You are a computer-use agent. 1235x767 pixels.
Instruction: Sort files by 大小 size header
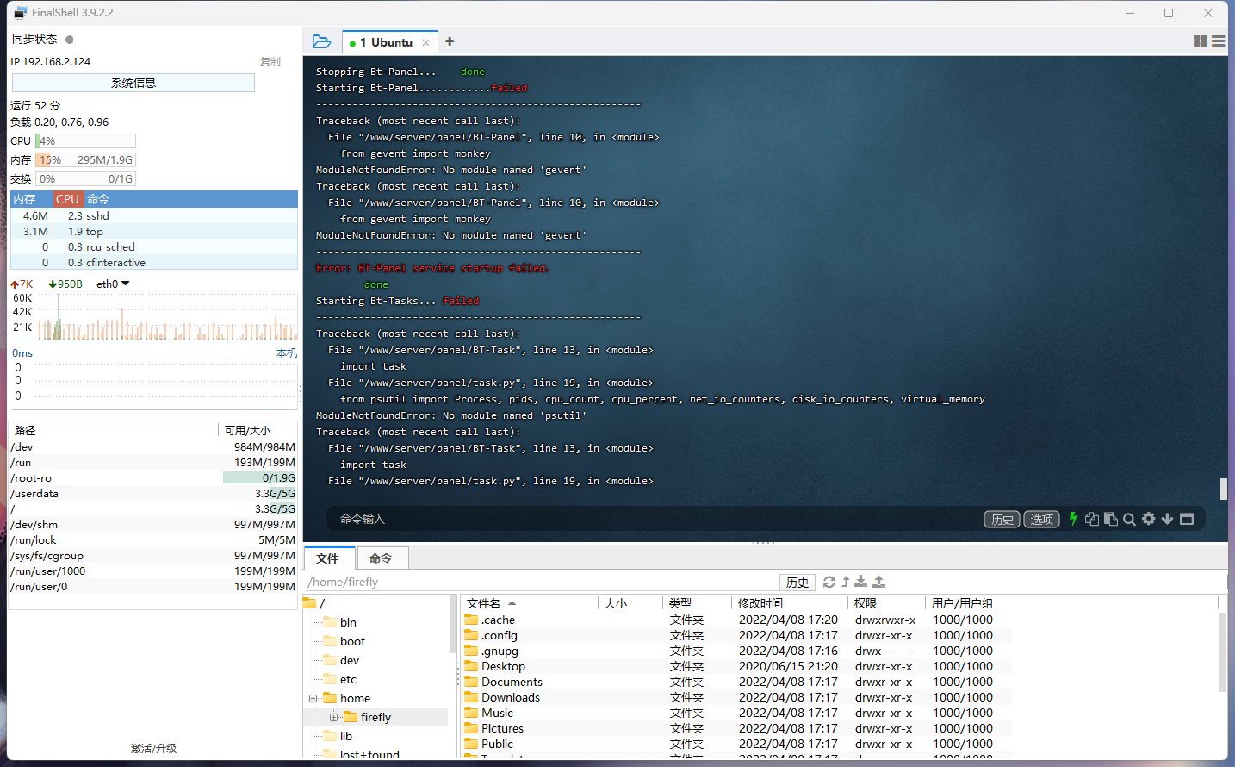click(630, 603)
